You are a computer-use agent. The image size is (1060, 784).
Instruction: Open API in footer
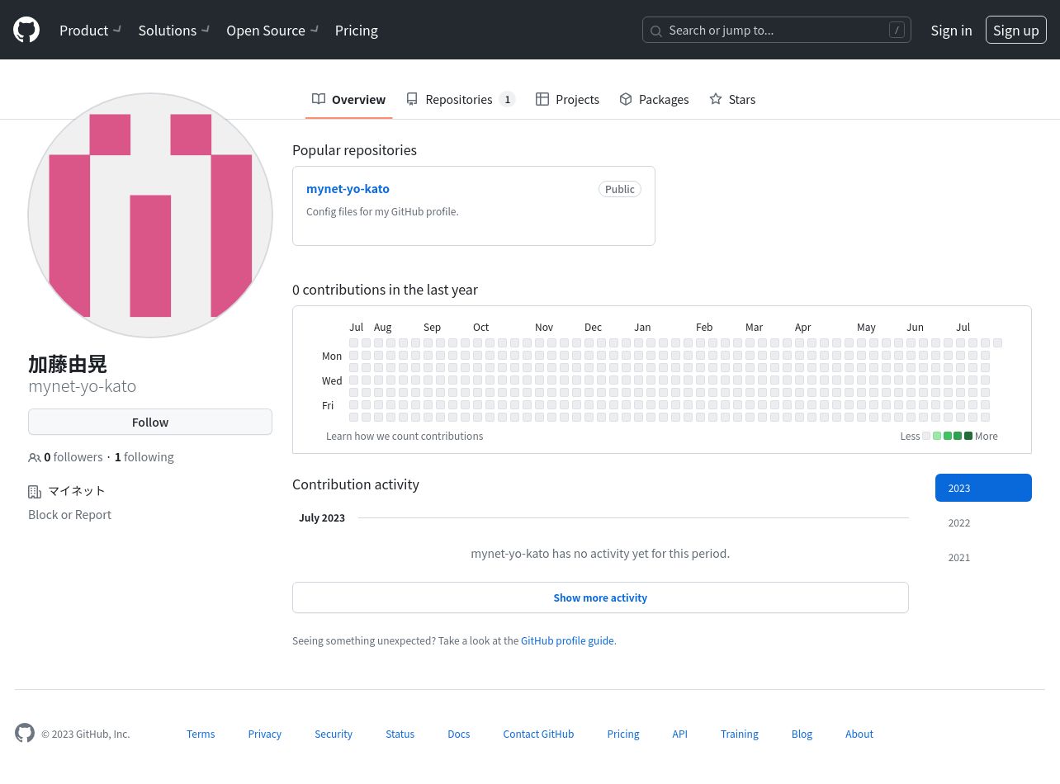tap(679, 734)
